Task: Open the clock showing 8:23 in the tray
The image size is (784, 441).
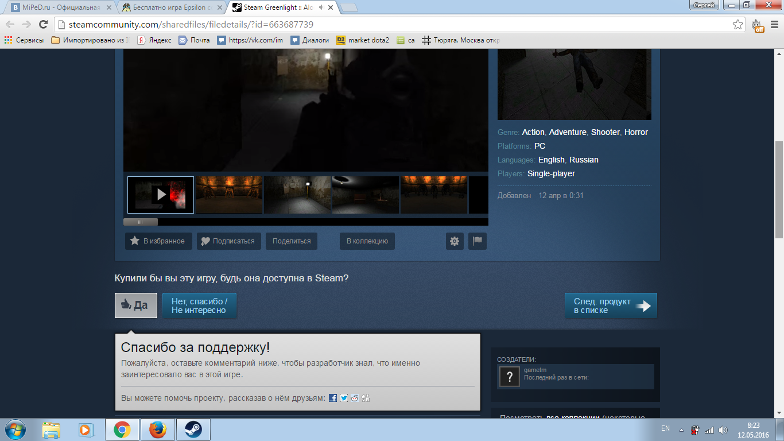Action: click(x=754, y=430)
